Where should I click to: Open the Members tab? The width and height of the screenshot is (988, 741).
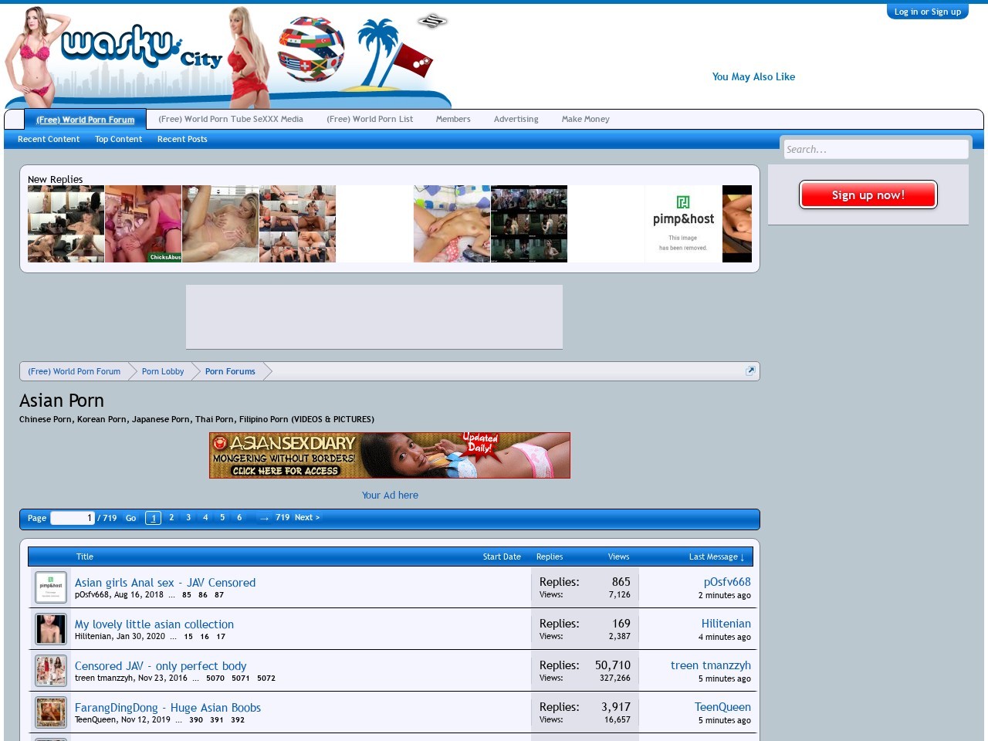click(x=453, y=120)
